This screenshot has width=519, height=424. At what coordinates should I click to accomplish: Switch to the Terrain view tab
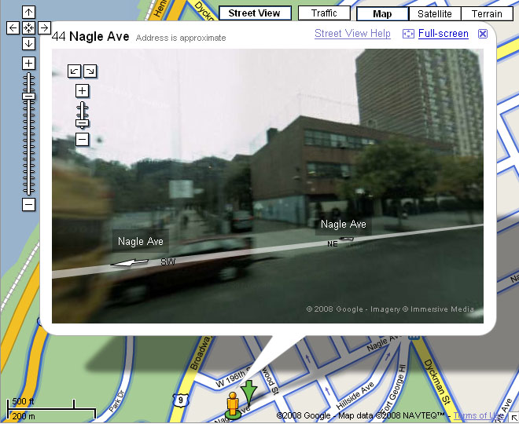click(x=487, y=14)
